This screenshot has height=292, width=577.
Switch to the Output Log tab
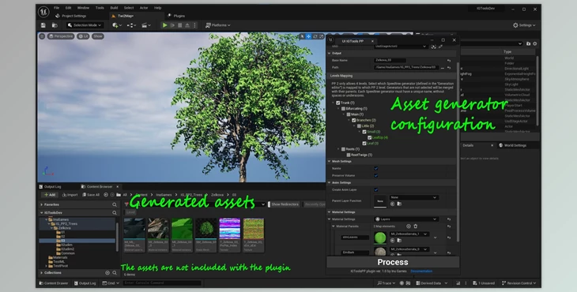pos(50,186)
